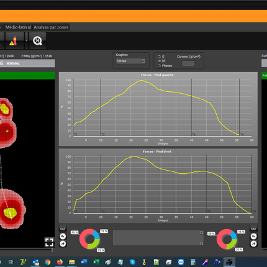Open Skype from the taskbar
The image size is (267, 267).
tap(132, 262)
